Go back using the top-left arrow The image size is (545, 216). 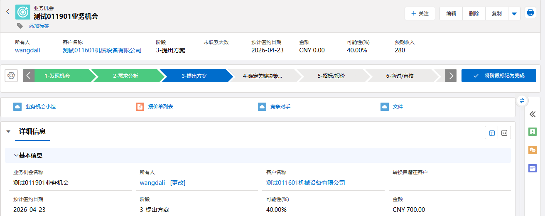(7, 12)
